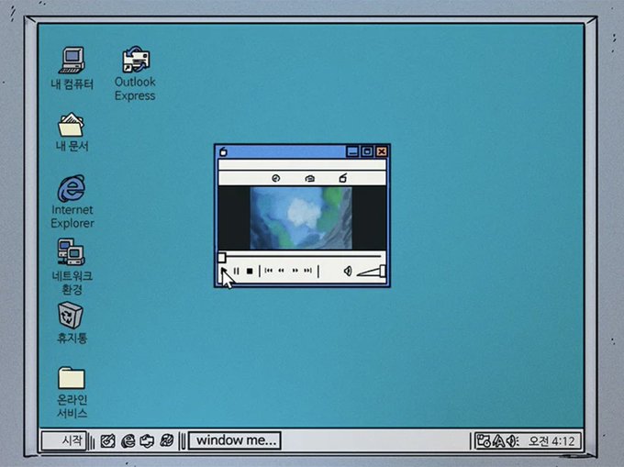Click the first system tray icon

coord(483,440)
